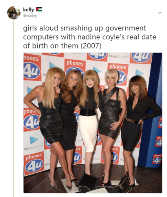Click the short platinum blonde hairstyle in photo
This screenshot has height=197, width=167.
tap(112, 75)
